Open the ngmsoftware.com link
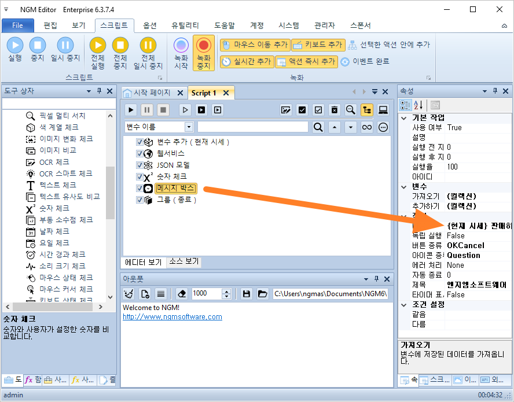This screenshot has width=514, height=402. tap(172, 317)
